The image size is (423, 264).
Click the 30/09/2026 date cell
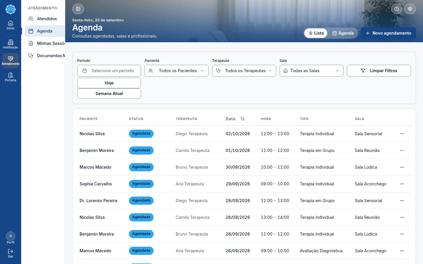pyautogui.click(x=238, y=167)
